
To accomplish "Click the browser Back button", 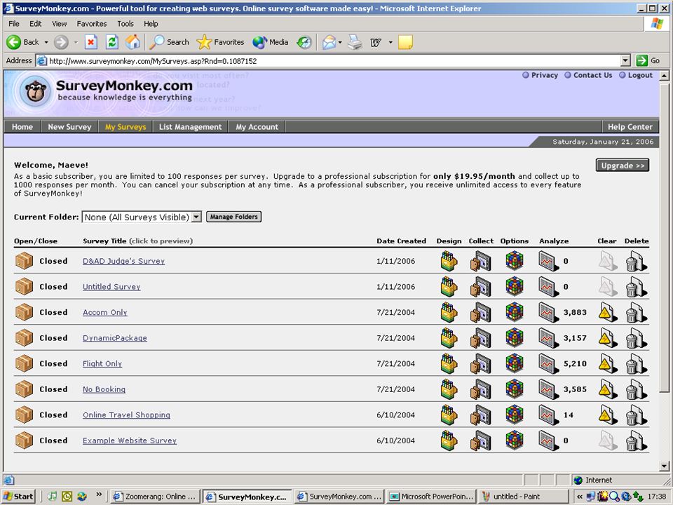I will click(x=22, y=42).
